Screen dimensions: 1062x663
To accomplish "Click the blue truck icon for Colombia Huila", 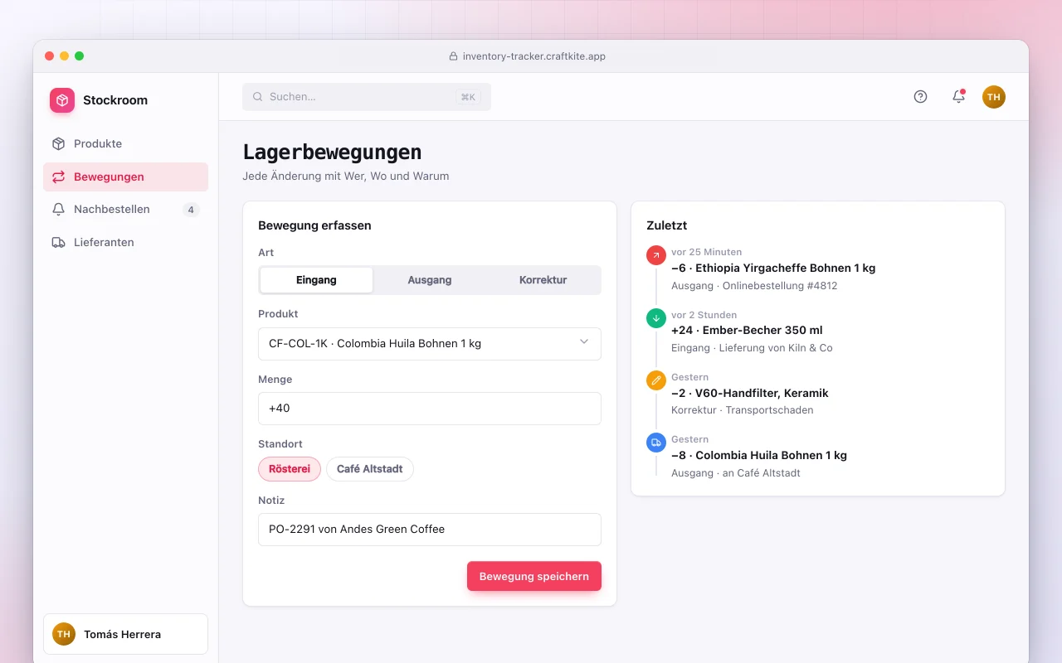I will pos(656,443).
